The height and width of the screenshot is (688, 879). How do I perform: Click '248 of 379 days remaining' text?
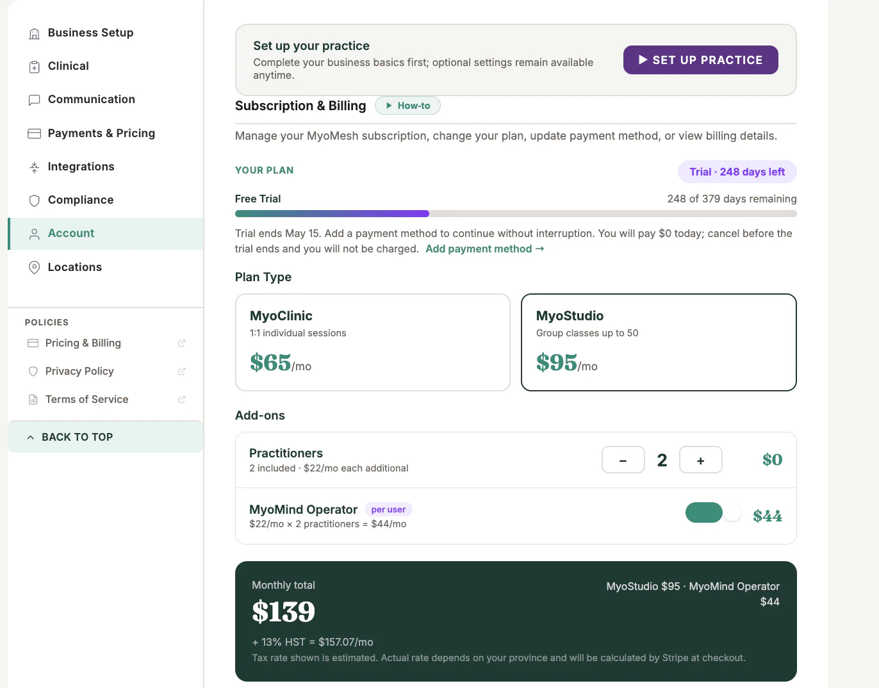point(732,199)
